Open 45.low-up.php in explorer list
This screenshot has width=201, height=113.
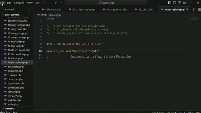(x=16, y=46)
